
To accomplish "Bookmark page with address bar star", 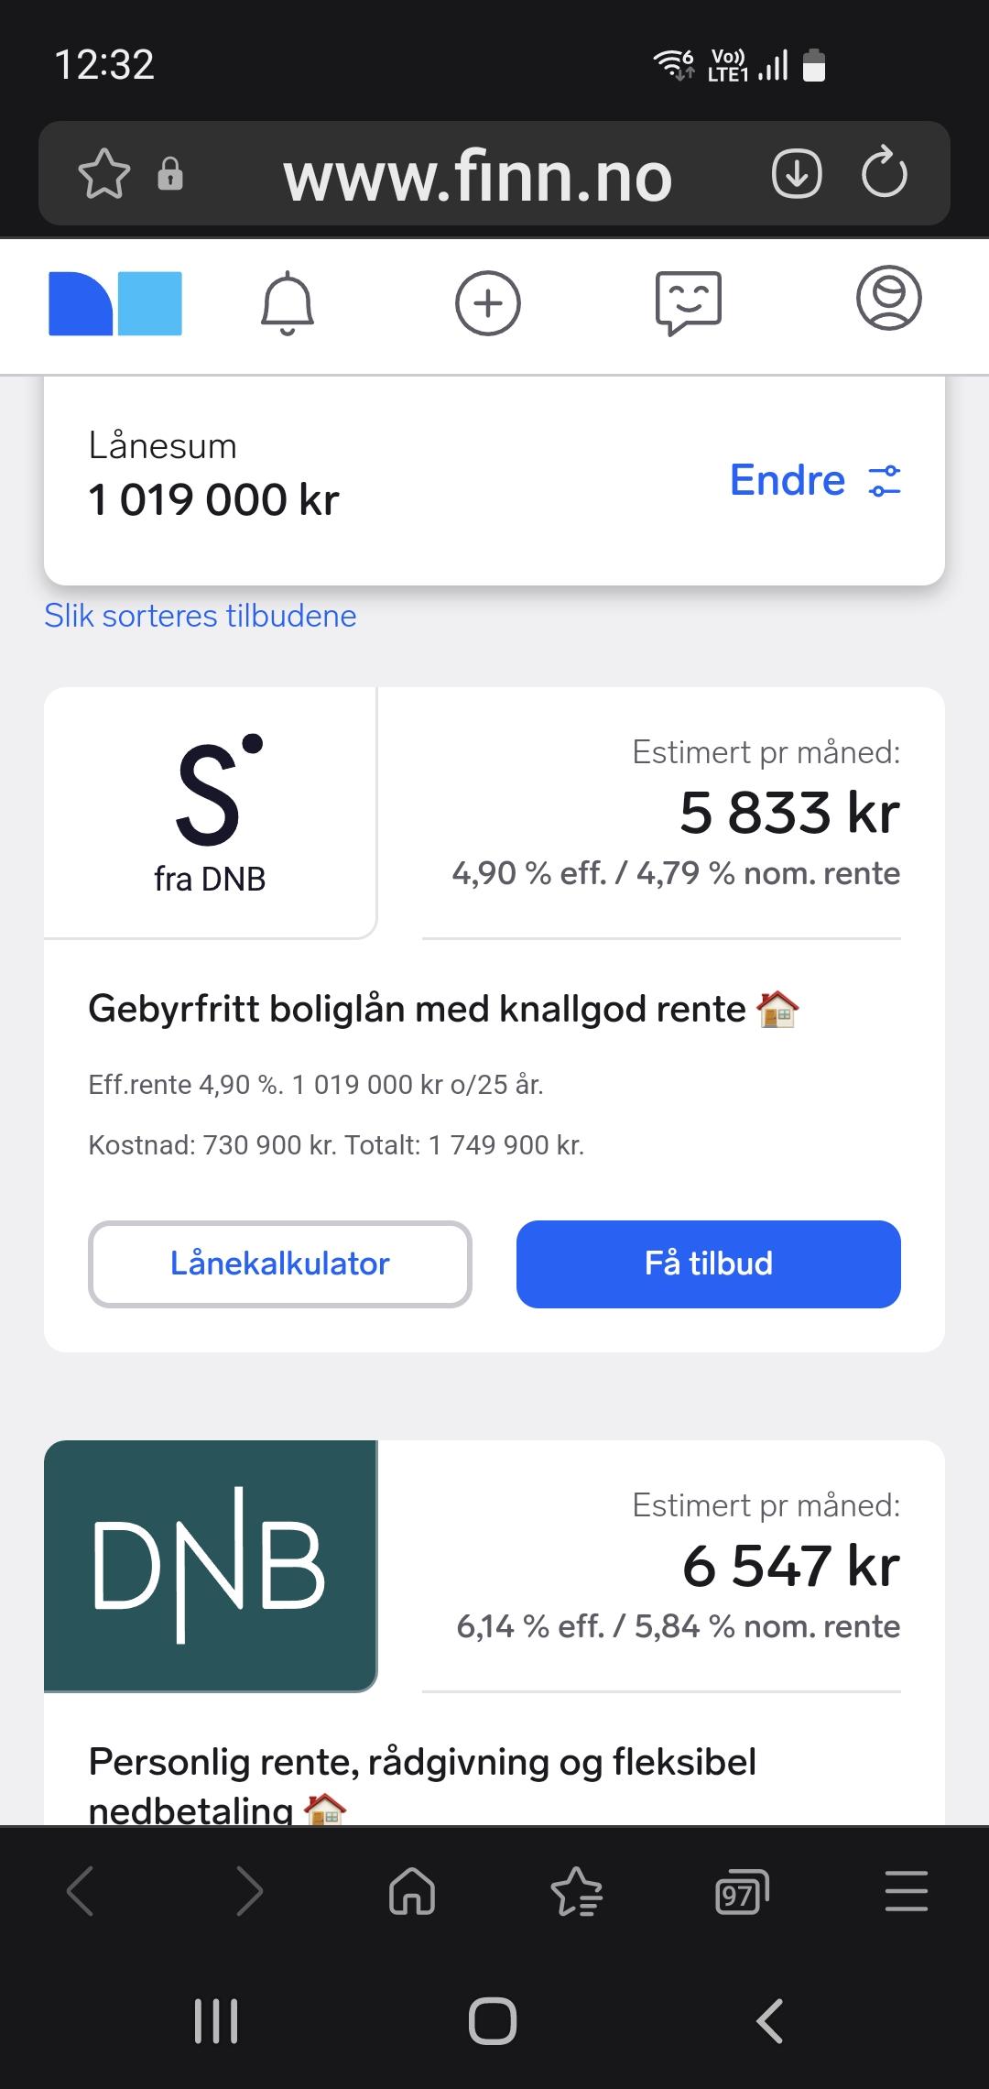I will tap(104, 174).
